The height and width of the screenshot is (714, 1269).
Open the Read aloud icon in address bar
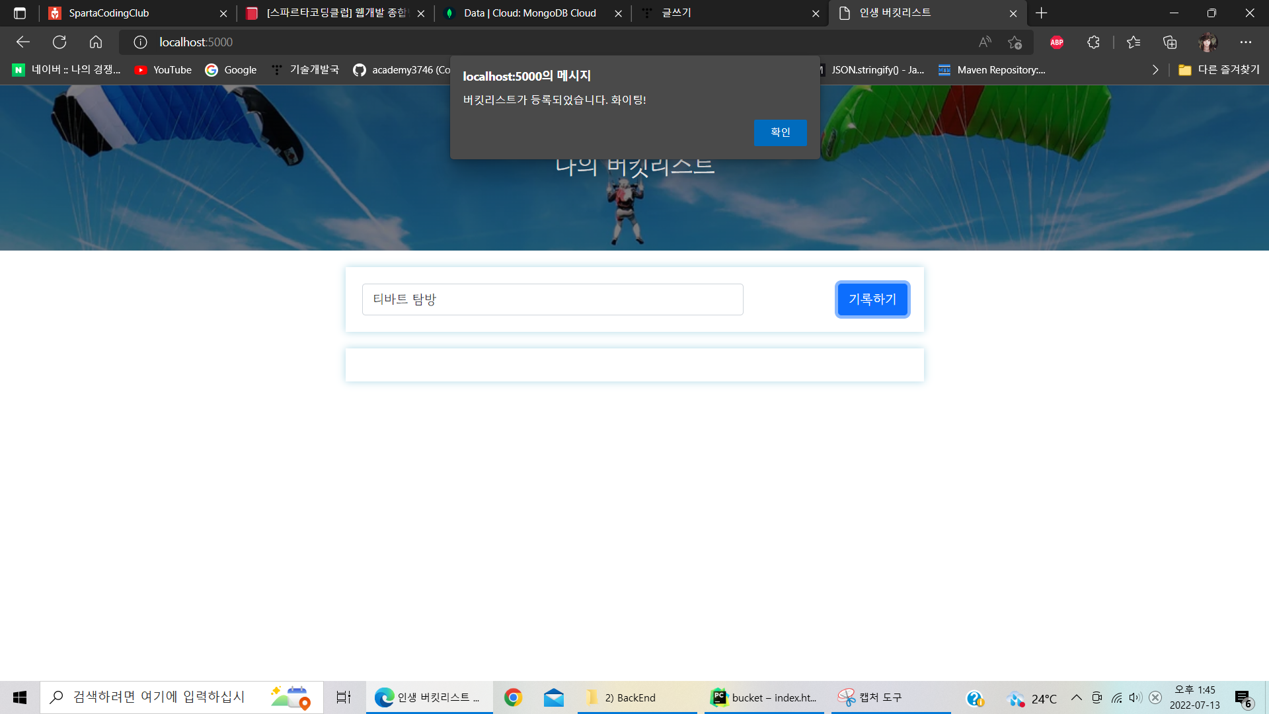pos(985,42)
